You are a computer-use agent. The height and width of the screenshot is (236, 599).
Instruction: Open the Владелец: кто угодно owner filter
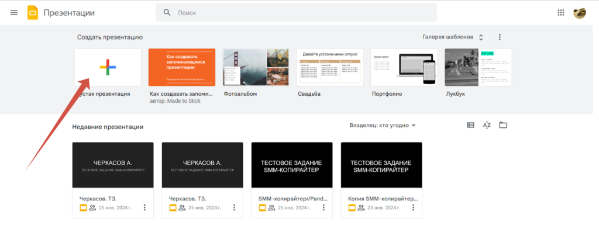point(383,126)
